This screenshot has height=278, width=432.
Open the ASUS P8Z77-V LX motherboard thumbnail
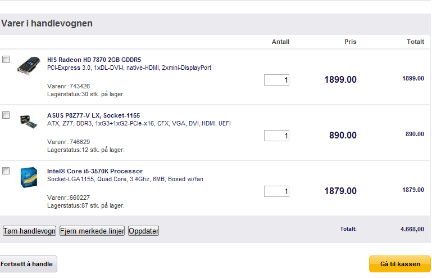click(29, 122)
